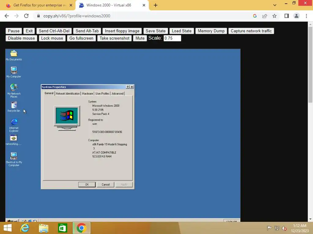Image resolution: width=313 pixels, height=234 pixels.
Task: Open Chrome three-dot menu
Action: pos(306,16)
